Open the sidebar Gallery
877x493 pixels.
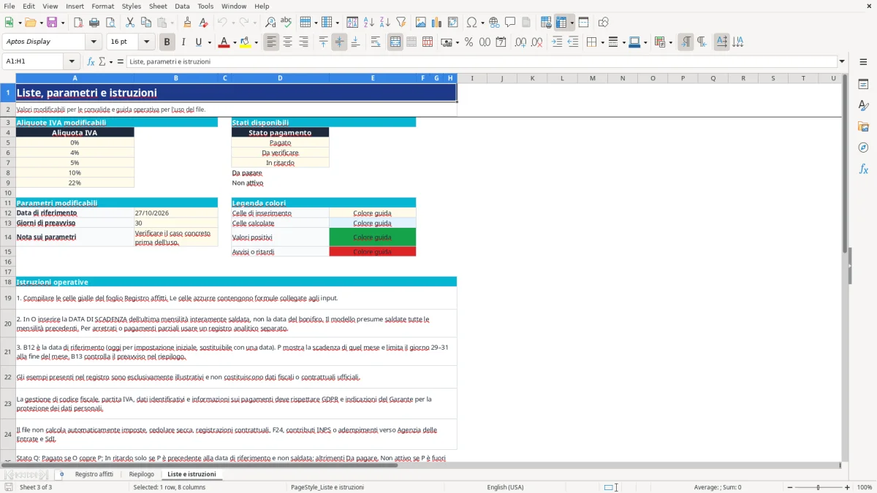click(x=863, y=126)
